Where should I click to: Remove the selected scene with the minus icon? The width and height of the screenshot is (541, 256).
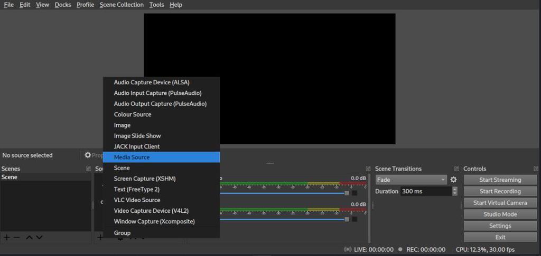point(16,238)
